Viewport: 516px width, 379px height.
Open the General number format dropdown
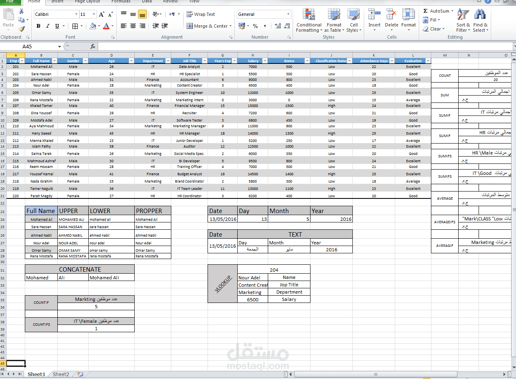pos(289,14)
